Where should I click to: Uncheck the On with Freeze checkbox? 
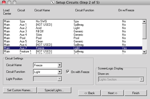(x=68, y=72)
